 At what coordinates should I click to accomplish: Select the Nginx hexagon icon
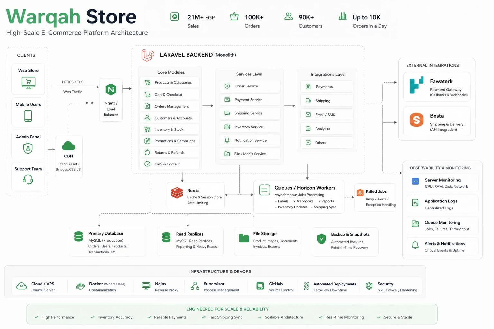pyautogui.click(x=111, y=90)
